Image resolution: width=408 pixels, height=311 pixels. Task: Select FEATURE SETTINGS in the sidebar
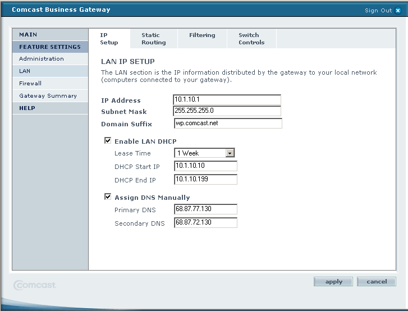coord(50,47)
